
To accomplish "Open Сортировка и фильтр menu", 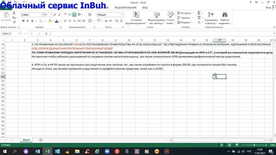I will (x=211, y=18).
